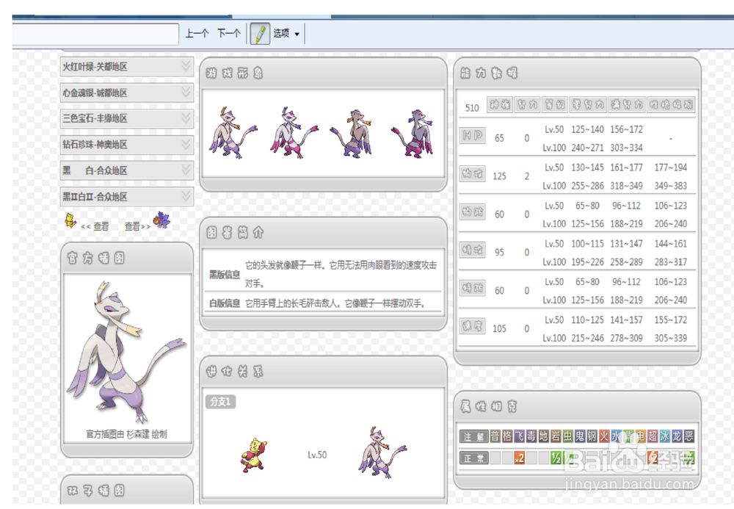The image size is (734, 509).
Task: Click the official Mienshao artwork image
Action: pyautogui.click(x=126, y=352)
